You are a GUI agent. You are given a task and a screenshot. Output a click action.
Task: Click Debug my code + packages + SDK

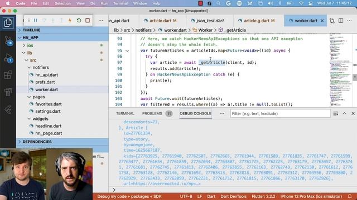point(129,196)
